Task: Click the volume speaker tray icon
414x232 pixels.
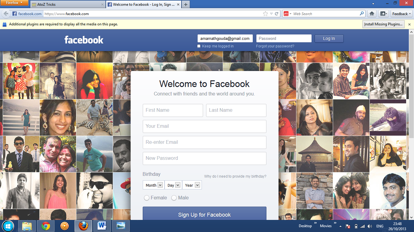Action: pyautogui.click(x=370, y=226)
